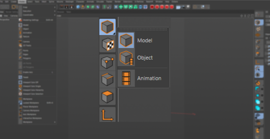Choose Model in the Modes menu list

click(37, 25)
